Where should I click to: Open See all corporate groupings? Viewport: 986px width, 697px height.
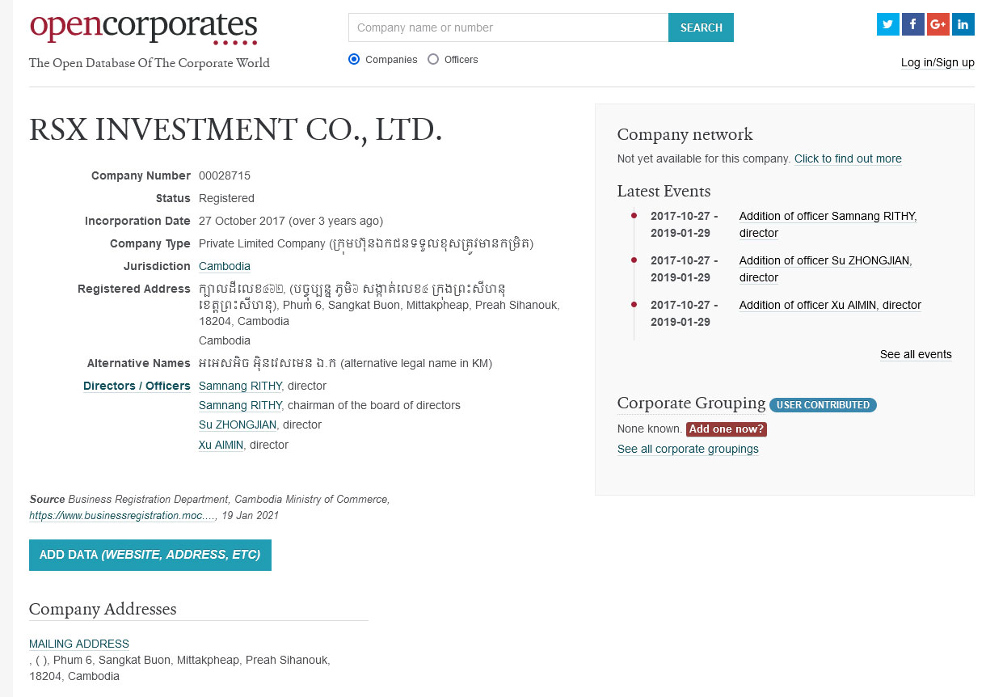688,449
